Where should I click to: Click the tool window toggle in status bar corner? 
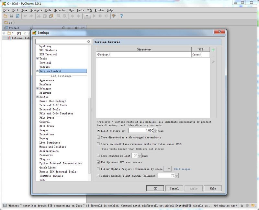5,205
